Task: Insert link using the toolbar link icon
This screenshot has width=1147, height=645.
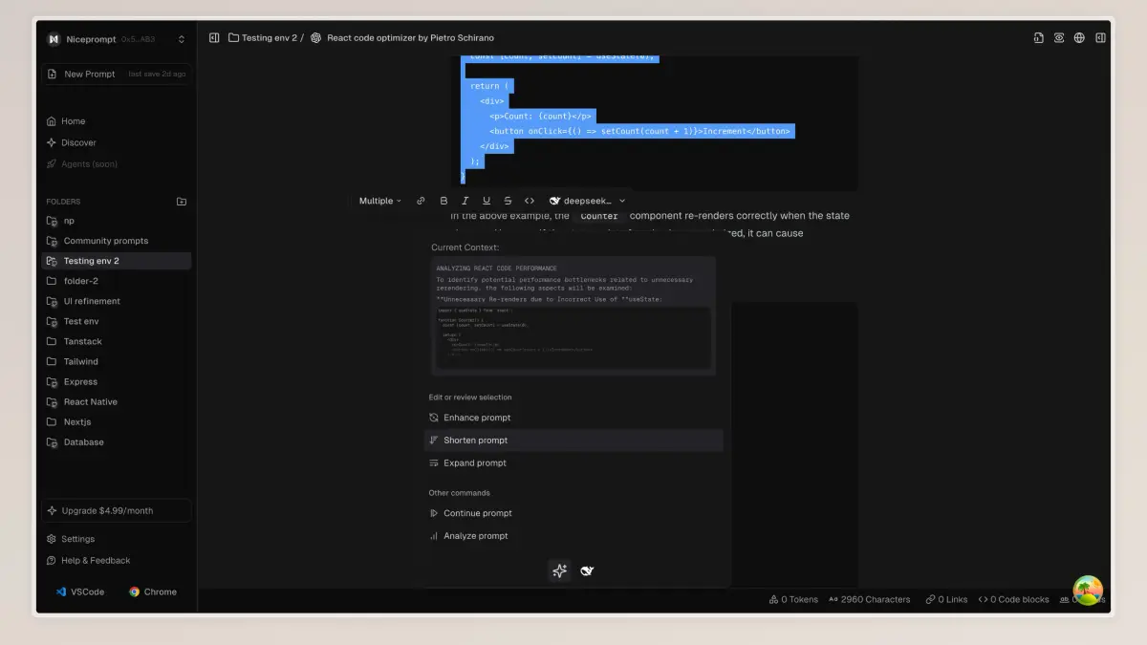Action: (421, 201)
